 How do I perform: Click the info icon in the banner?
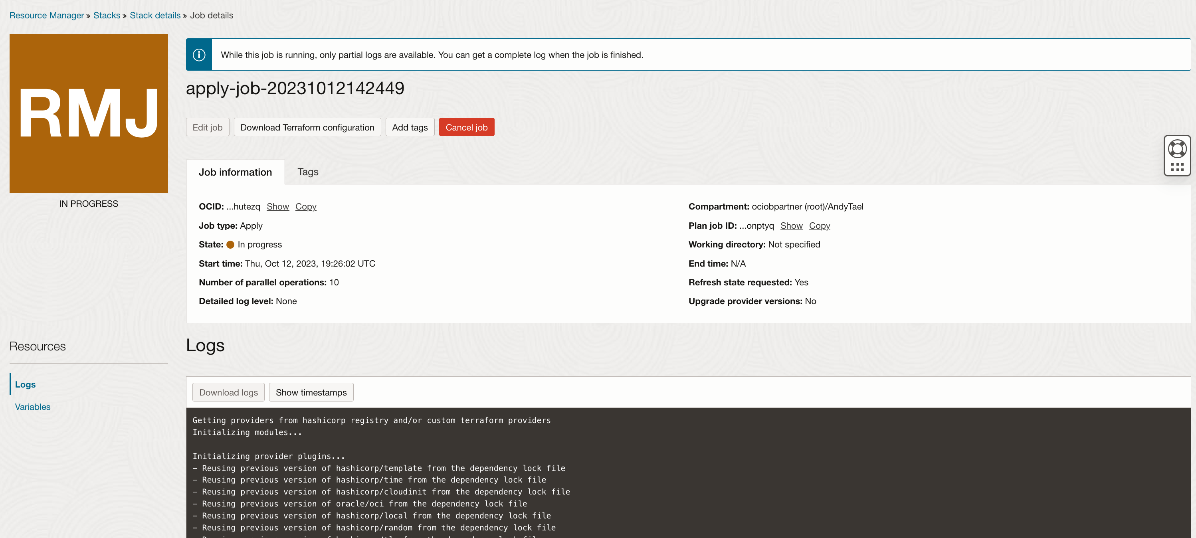pos(199,55)
